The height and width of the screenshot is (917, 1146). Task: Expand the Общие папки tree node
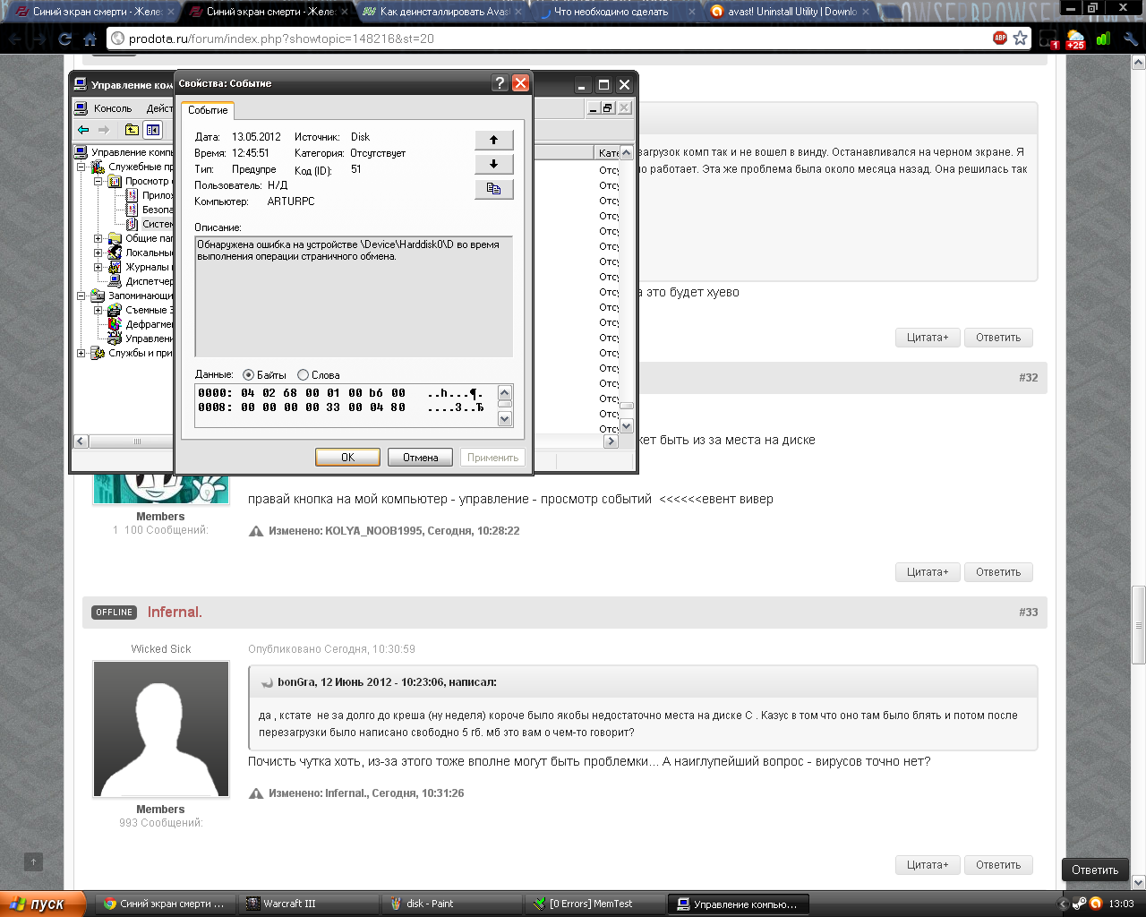[x=98, y=238]
